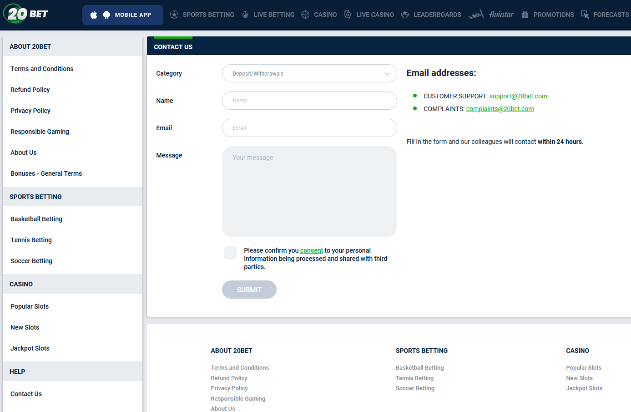Click into the Name input field

point(309,101)
